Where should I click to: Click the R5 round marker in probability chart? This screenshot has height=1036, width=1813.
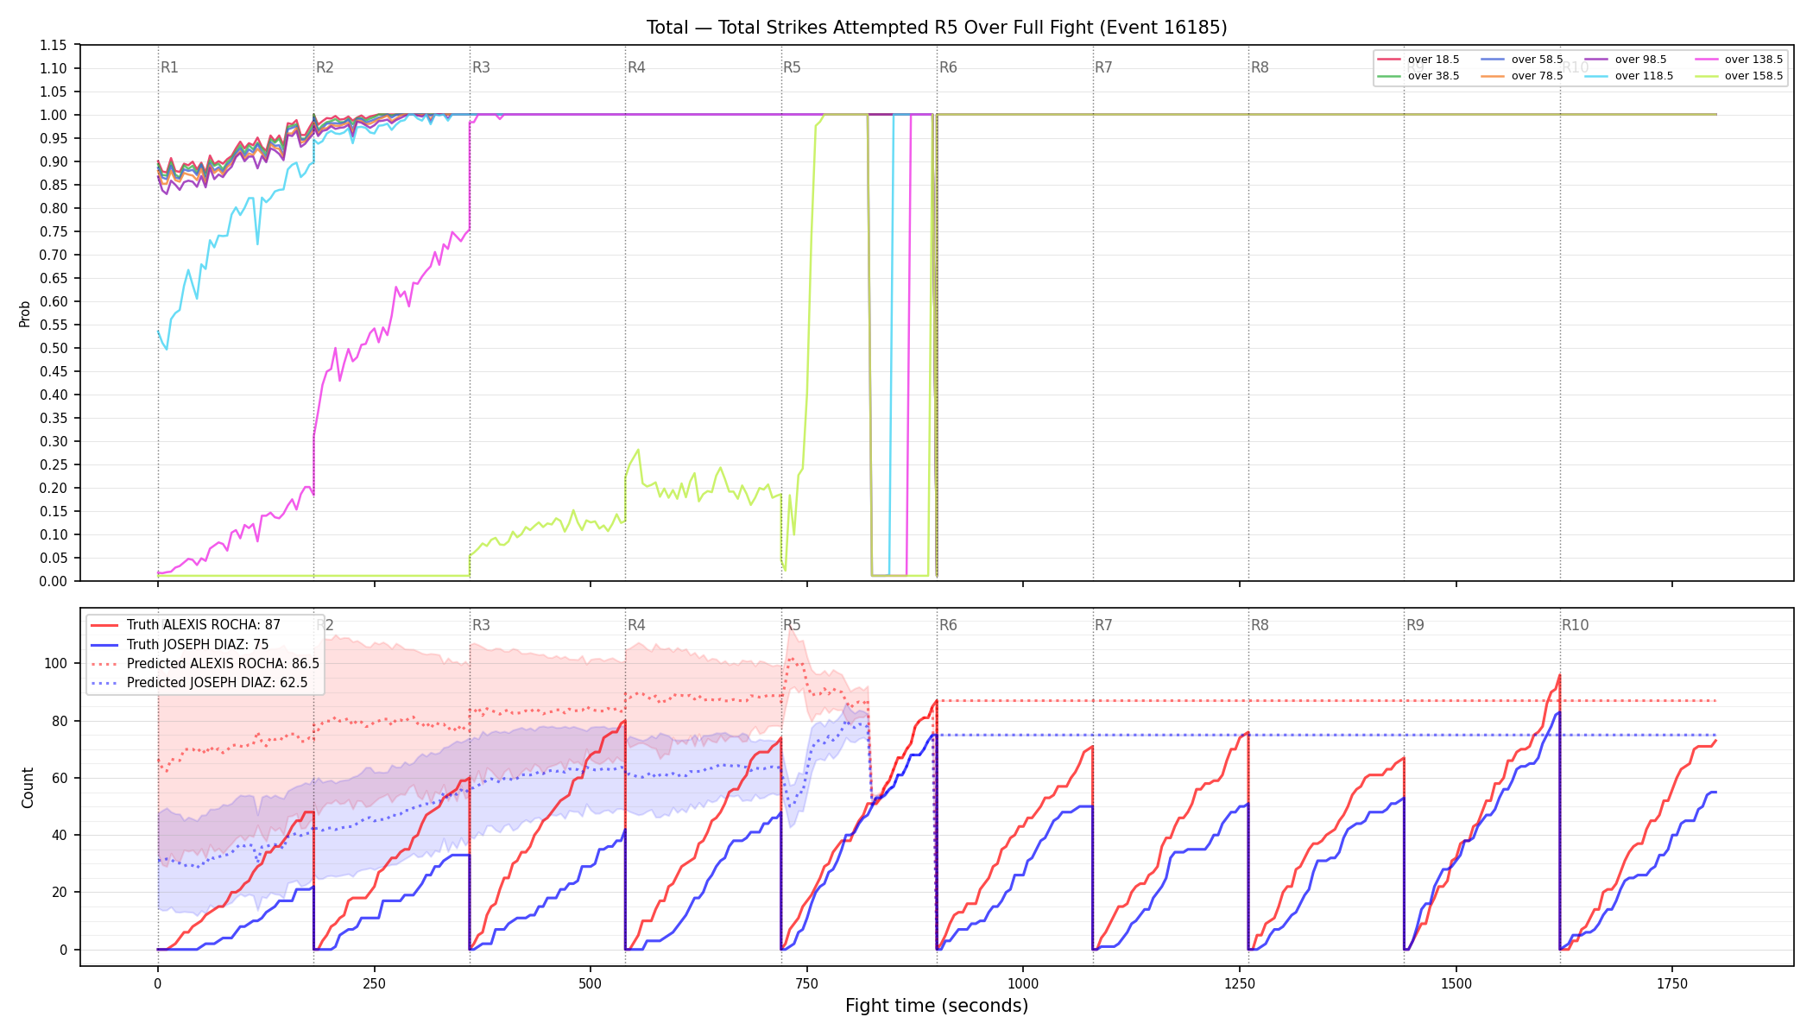click(792, 67)
